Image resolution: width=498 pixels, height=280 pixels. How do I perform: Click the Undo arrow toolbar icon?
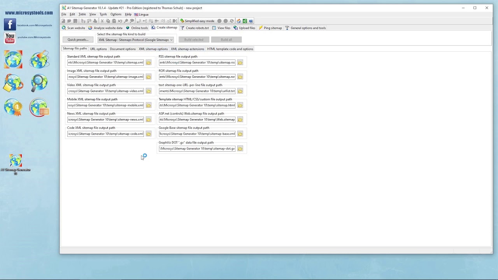120,21
